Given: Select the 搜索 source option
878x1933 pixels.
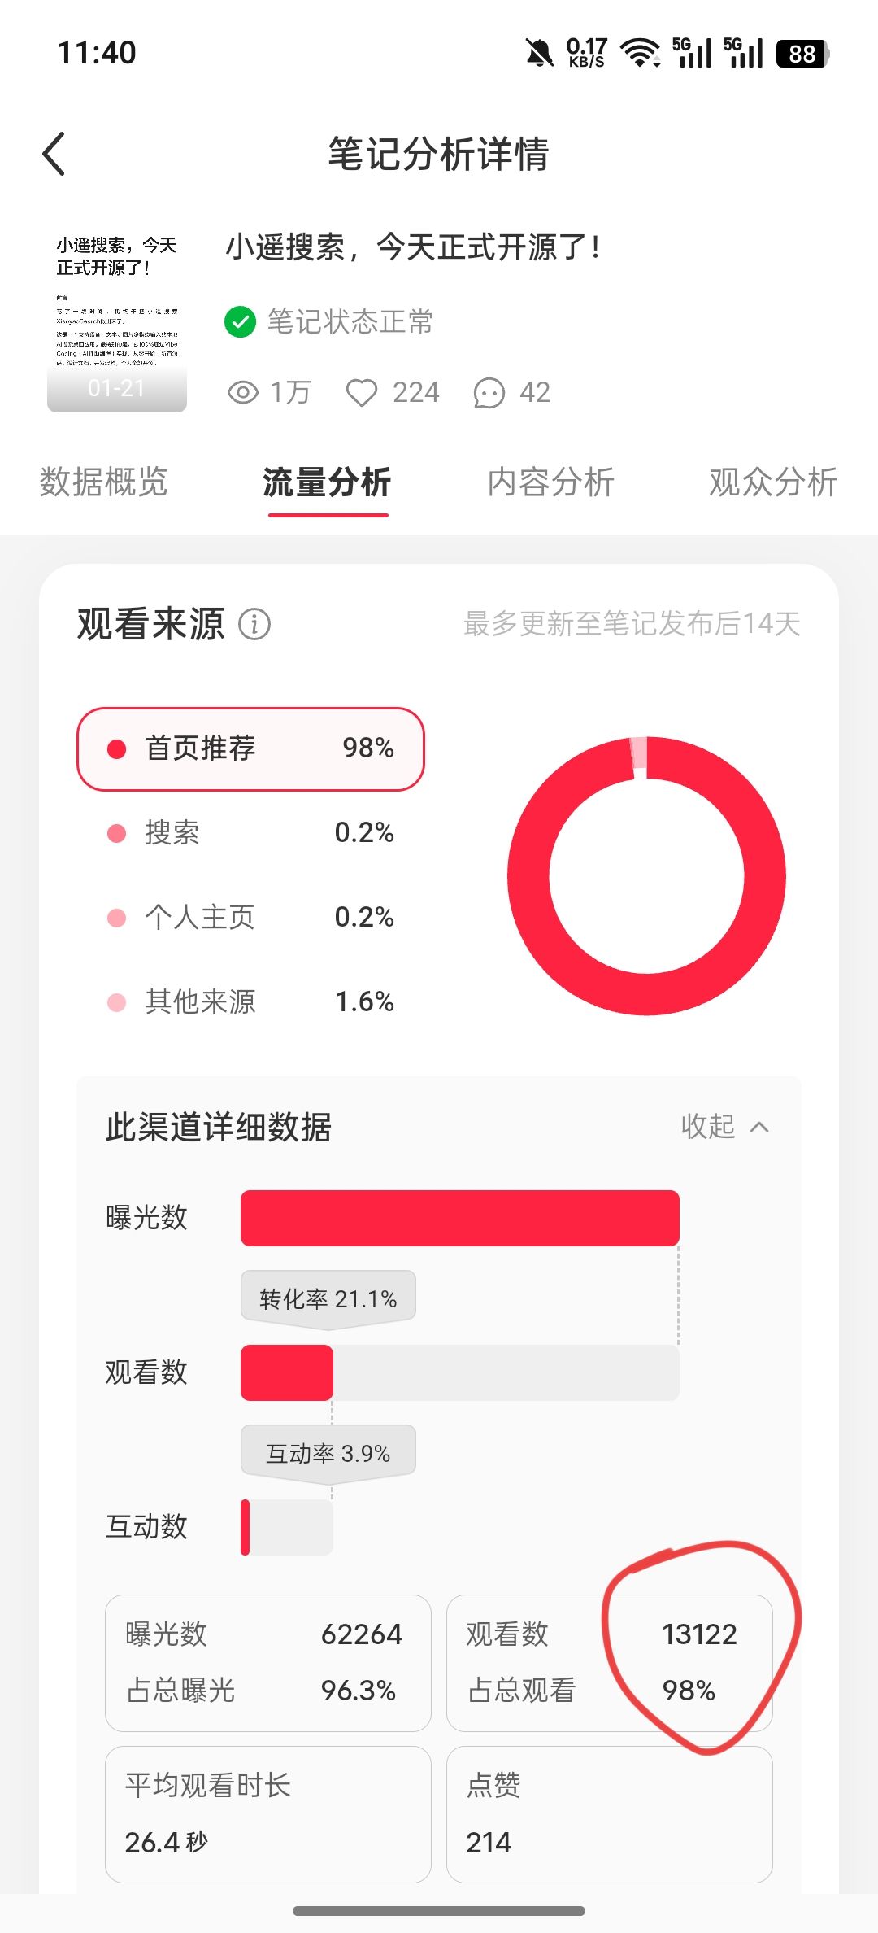Looking at the screenshot, I should tap(250, 833).
